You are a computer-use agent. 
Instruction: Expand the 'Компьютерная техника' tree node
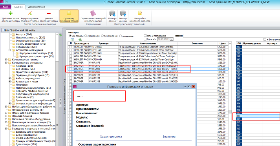coord(6,60)
